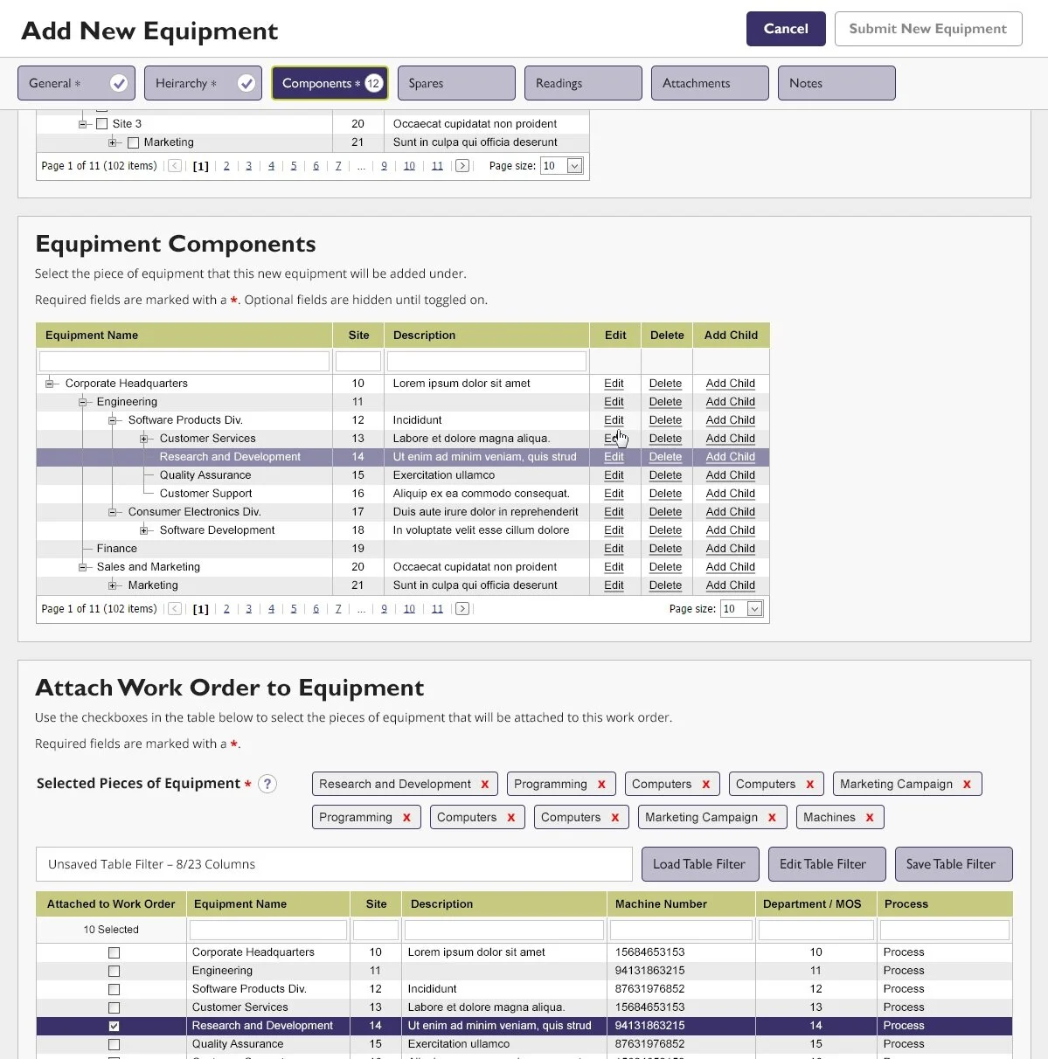Select the Components tab
This screenshot has width=1048, height=1059.
click(330, 83)
